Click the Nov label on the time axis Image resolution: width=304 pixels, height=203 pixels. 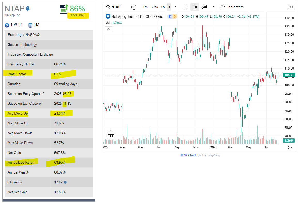[x=196, y=147]
